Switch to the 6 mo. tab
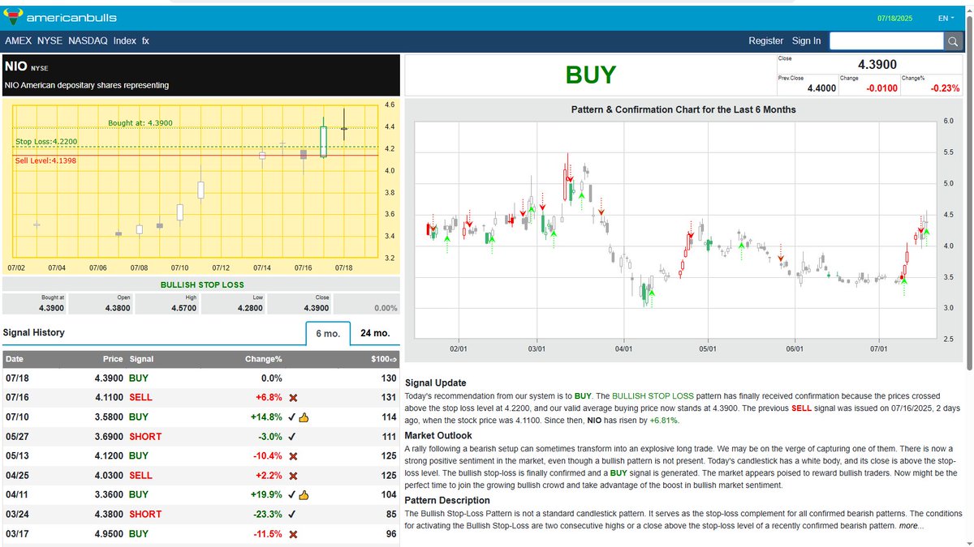 (x=328, y=333)
